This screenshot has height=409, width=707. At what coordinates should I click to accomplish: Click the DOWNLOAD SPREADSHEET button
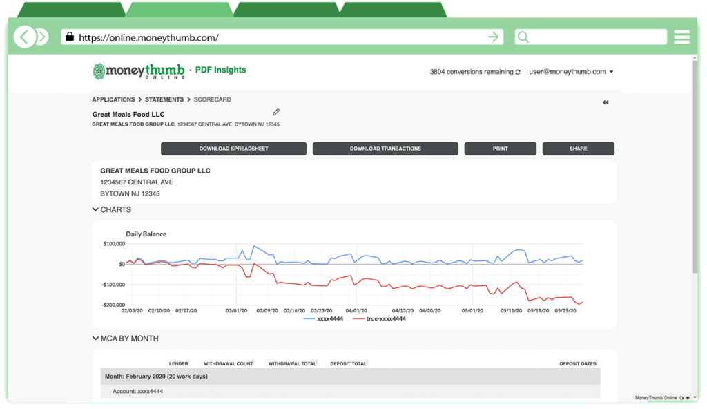tap(233, 148)
